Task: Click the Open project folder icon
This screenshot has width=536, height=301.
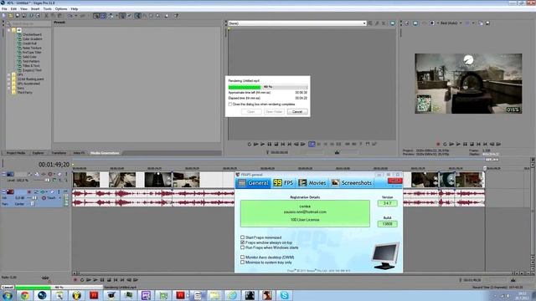Action: [11, 15]
